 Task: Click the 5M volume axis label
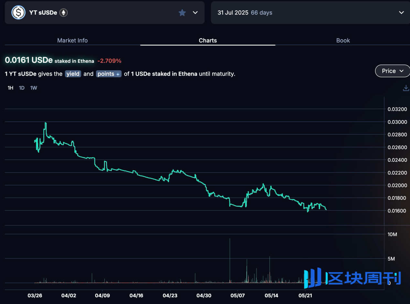click(x=391, y=259)
